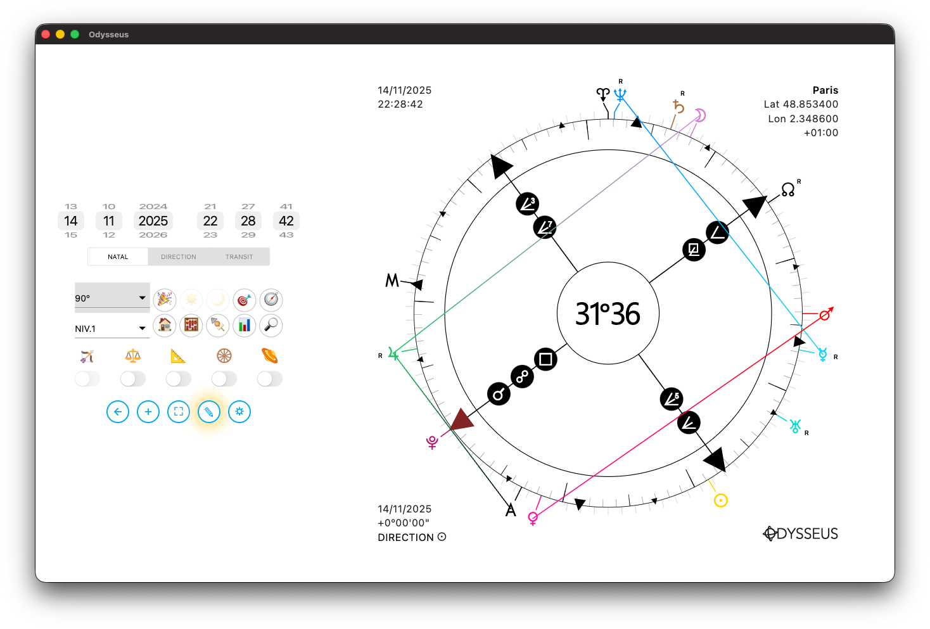The height and width of the screenshot is (629, 930).
Task: Select year 2026 in the year picker
Action: (153, 235)
